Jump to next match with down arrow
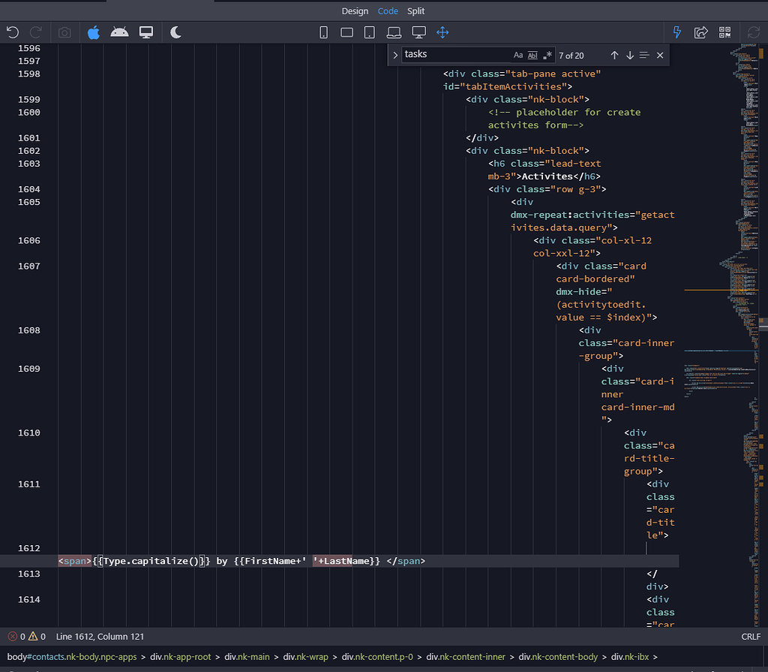 [x=629, y=54]
